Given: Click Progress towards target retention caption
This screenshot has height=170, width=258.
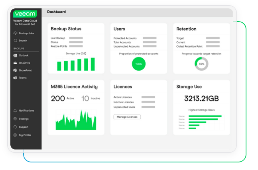Looking at the screenshot, I should pyautogui.click(x=201, y=54).
